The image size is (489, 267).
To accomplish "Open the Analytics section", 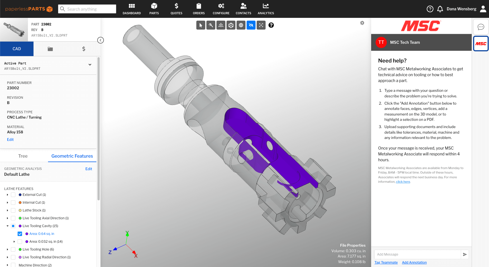I will (x=266, y=9).
